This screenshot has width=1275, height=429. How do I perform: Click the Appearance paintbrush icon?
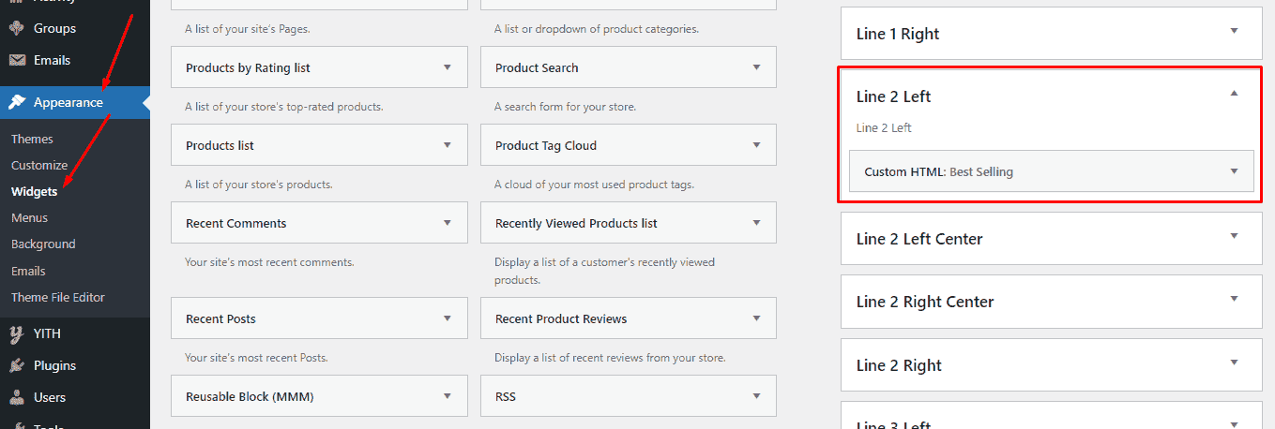pos(17,102)
